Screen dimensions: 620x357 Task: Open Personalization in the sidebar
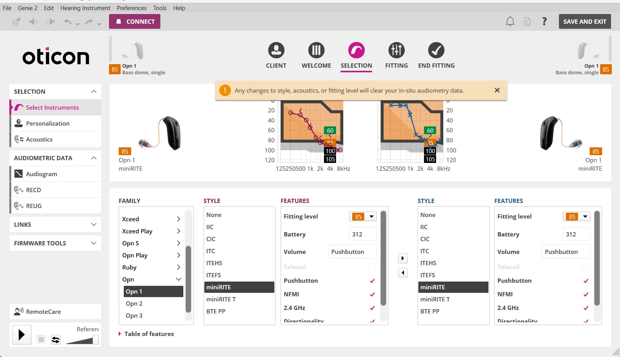(x=55, y=123)
